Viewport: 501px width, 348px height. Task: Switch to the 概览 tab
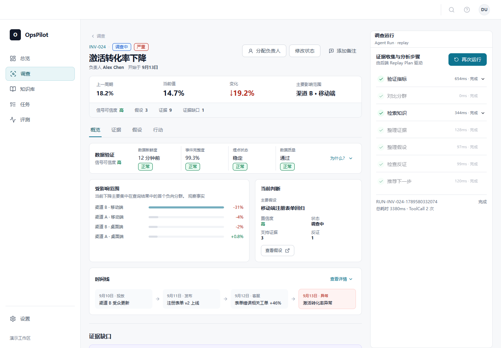[x=95, y=130]
